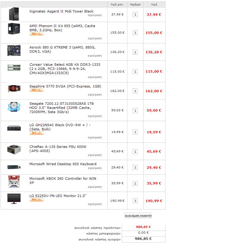This screenshot has height=244, width=250.
Task: Click the Chieftec PSU 400W image
Action: coord(14,149)
